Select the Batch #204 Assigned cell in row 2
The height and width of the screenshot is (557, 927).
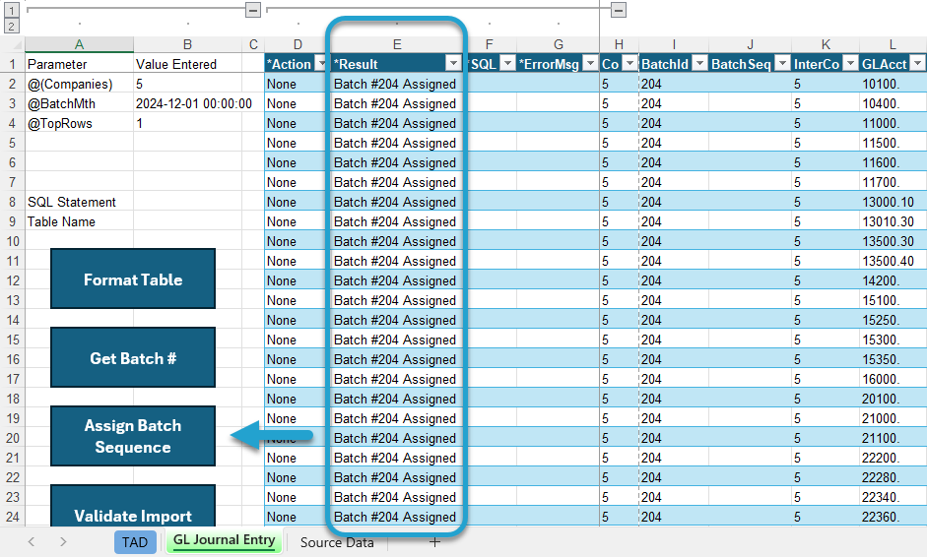click(x=397, y=84)
